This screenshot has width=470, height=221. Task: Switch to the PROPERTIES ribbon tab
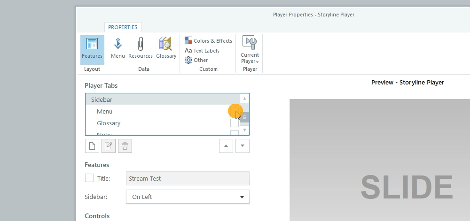tap(123, 27)
